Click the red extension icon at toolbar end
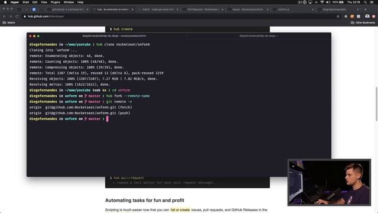 click(x=374, y=17)
